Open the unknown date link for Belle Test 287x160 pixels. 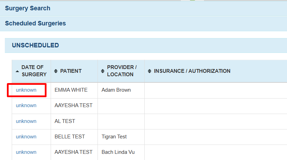(26, 137)
